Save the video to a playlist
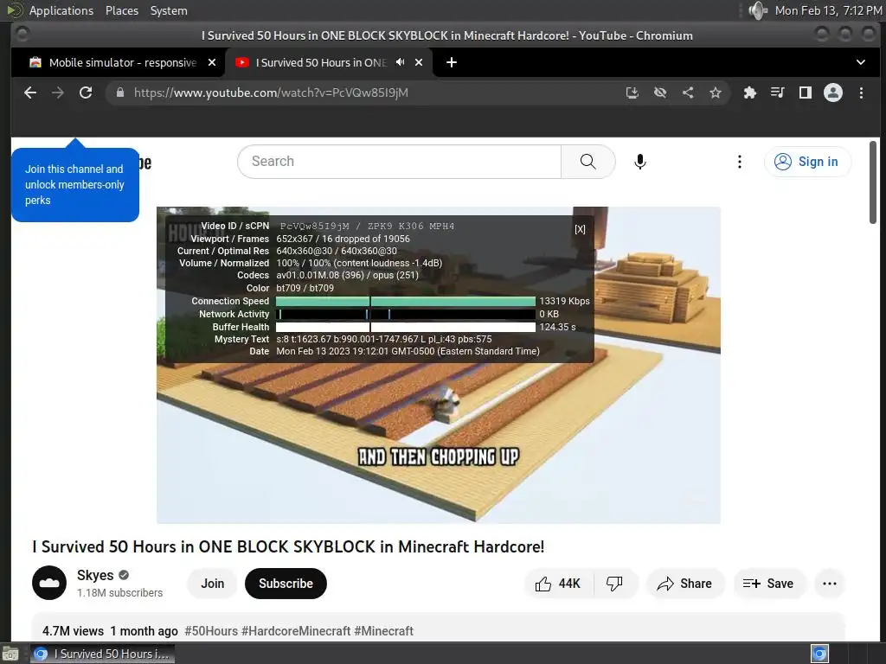The height and width of the screenshot is (664, 886). pos(769,584)
